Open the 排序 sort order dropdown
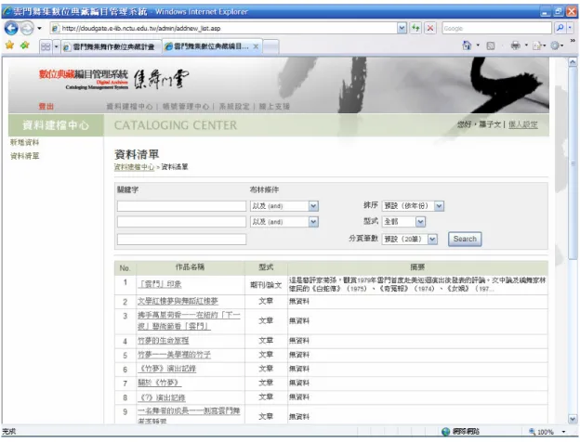 click(439, 206)
